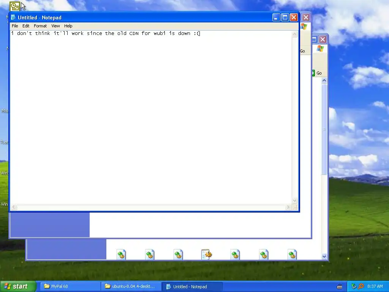Select the rightmost file icon in the rearmost Explorer window
The width and height of the screenshot is (389, 292).
(292, 254)
